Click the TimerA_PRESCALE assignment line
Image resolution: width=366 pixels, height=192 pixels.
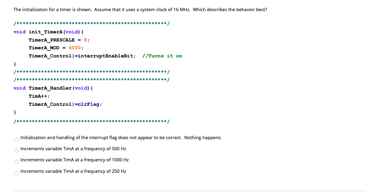click(59, 40)
